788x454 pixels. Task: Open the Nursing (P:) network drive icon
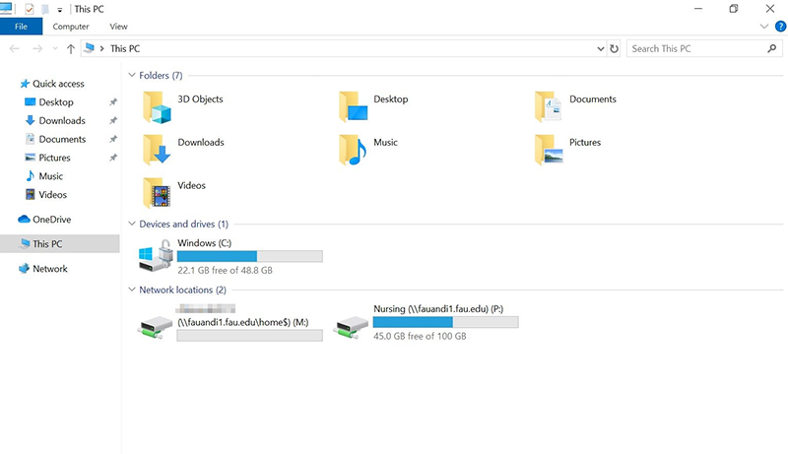353,324
